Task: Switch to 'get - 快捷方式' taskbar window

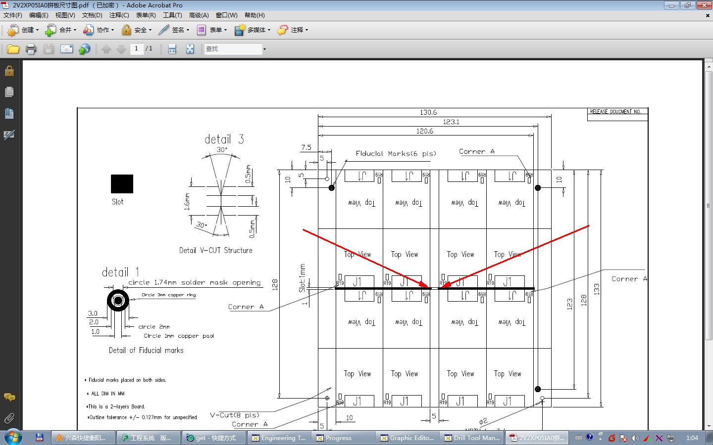Action: tap(214, 438)
